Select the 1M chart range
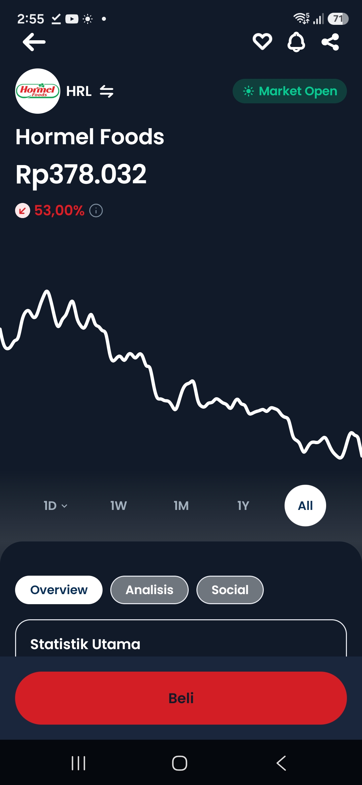This screenshot has height=785, width=362. point(181,506)
